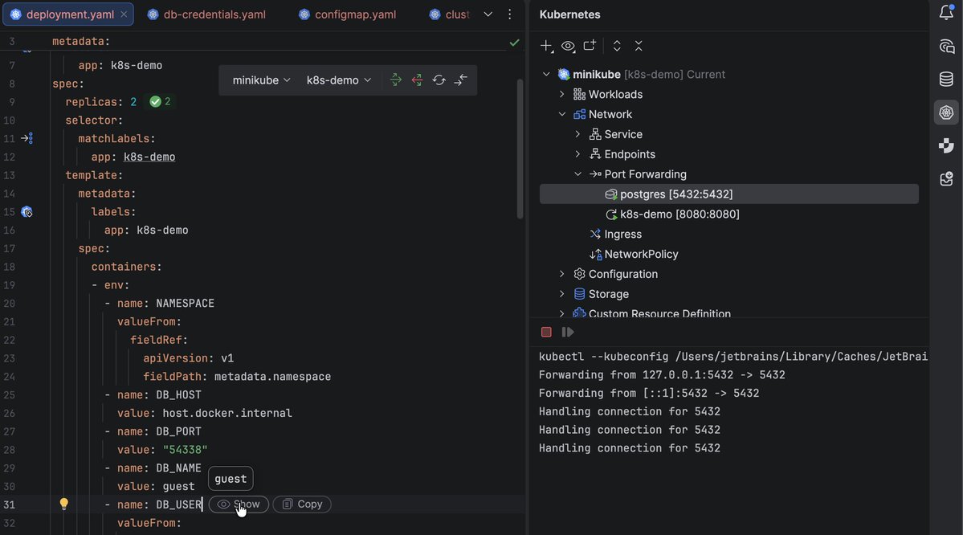The width and height of the screenshot is (963, 535).
Task: Open the k8s-demo namespace dropdown
Action: (339, 80)
